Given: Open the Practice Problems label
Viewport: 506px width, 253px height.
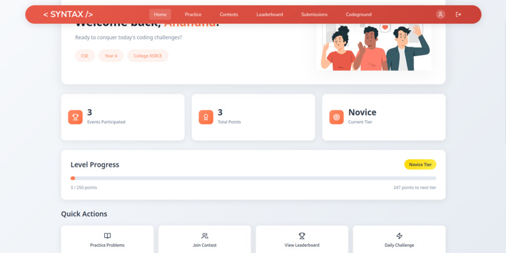Looking at the screenshot, I should point(107,245).
